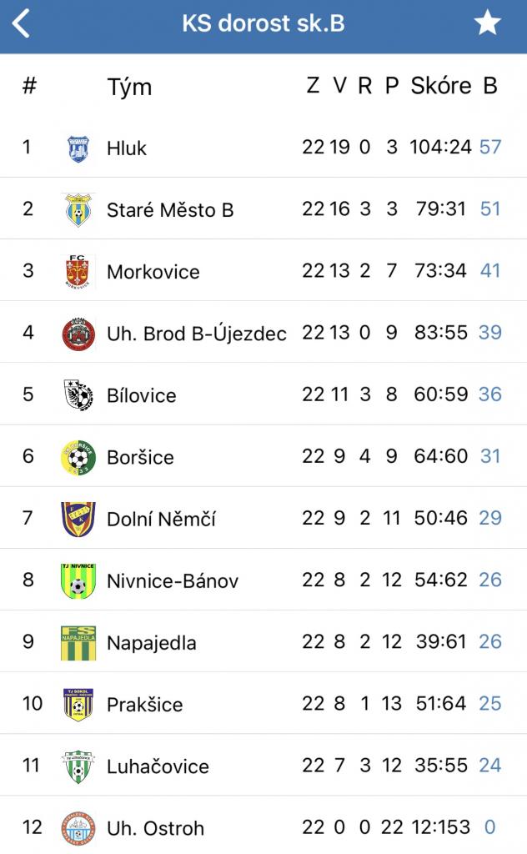The height and width of the screenshot is (854, 527).
Task: Open the Dolní Němčí shield logo
Action: click(x=78, y=519)
